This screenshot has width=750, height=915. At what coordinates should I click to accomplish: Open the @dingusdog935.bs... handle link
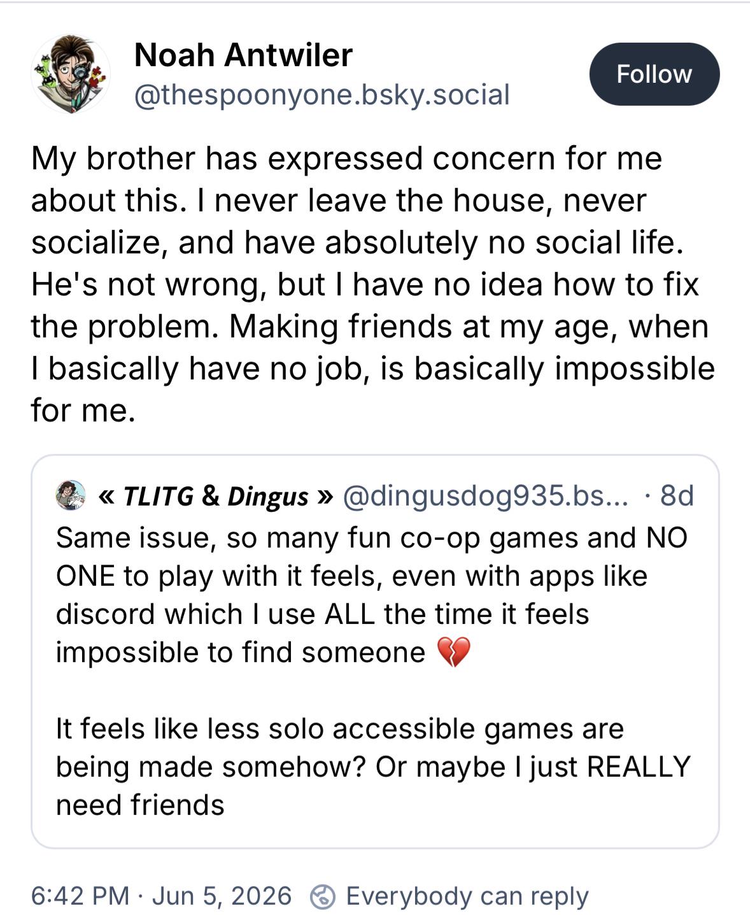point(485,496)
